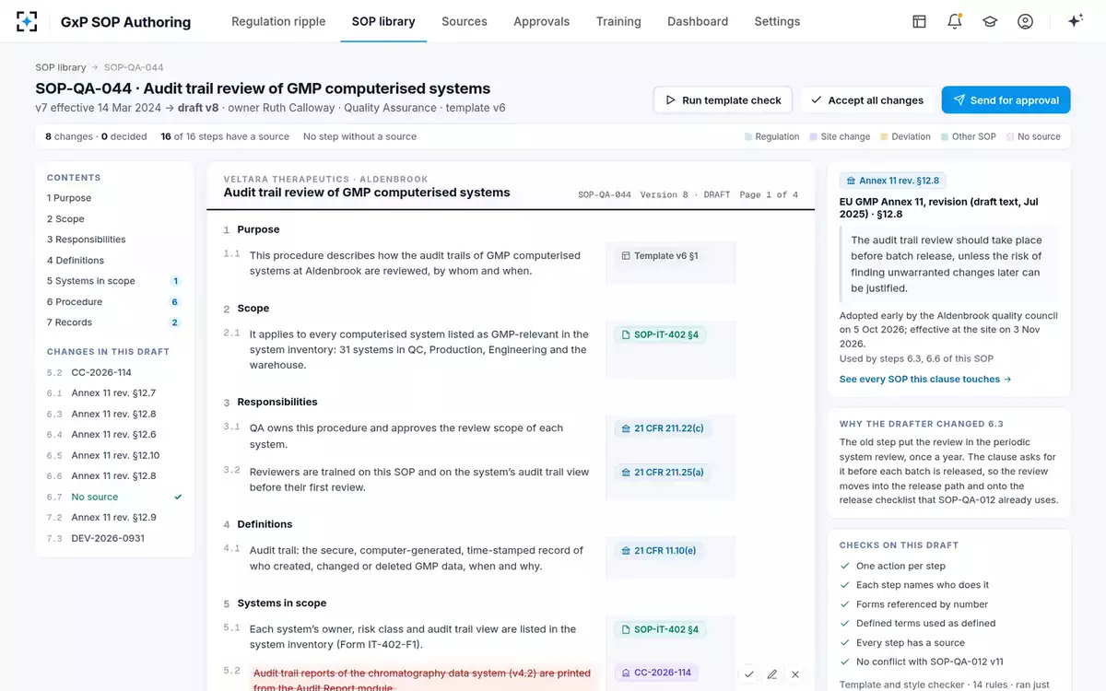Jump to 7 Records in contents
Screen dimensions: 1106x691
click(114, 322)
